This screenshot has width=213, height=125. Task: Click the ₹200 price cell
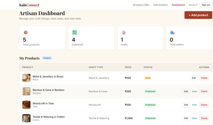point(128,91)
